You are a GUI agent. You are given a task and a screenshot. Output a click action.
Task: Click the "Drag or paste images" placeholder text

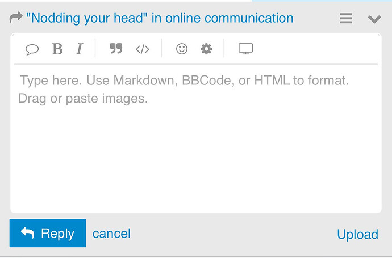(83, 99)
